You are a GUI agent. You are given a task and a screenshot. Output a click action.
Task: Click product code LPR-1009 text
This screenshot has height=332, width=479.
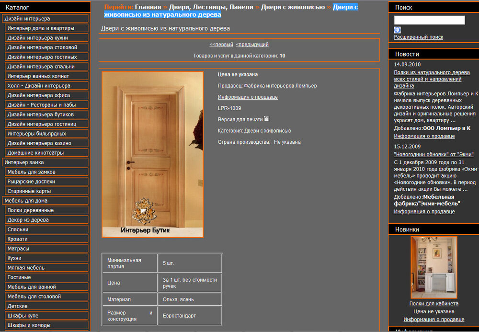[x=229, y=108]
